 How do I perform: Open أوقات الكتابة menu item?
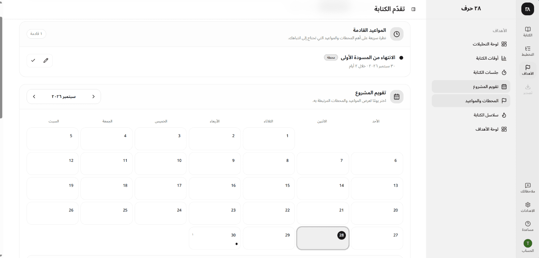click(471, 58)
